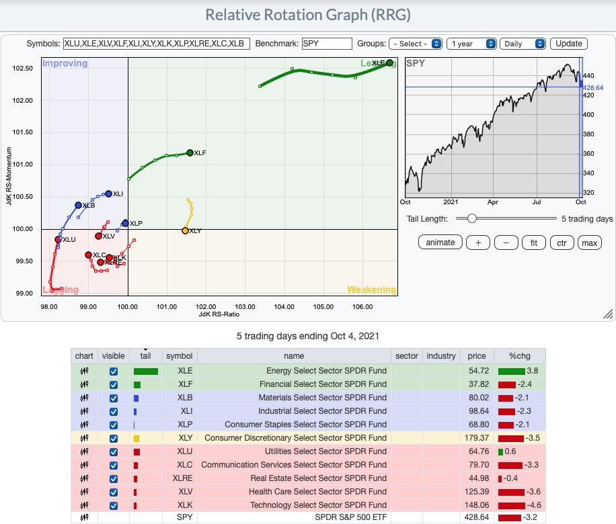This screenshot has width=616, height=524.
Task: Sort table by name column
Action: (x=294, y=356)
